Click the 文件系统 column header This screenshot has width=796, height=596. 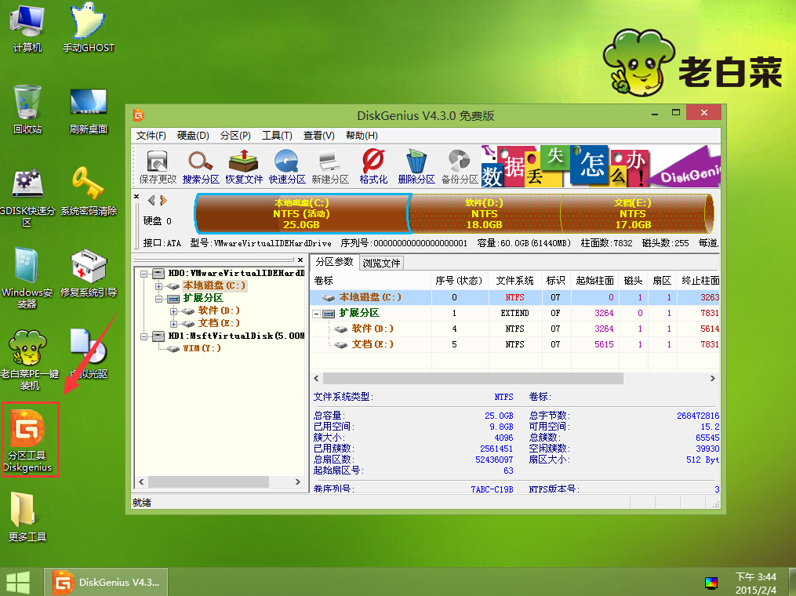tap(514, 281)
